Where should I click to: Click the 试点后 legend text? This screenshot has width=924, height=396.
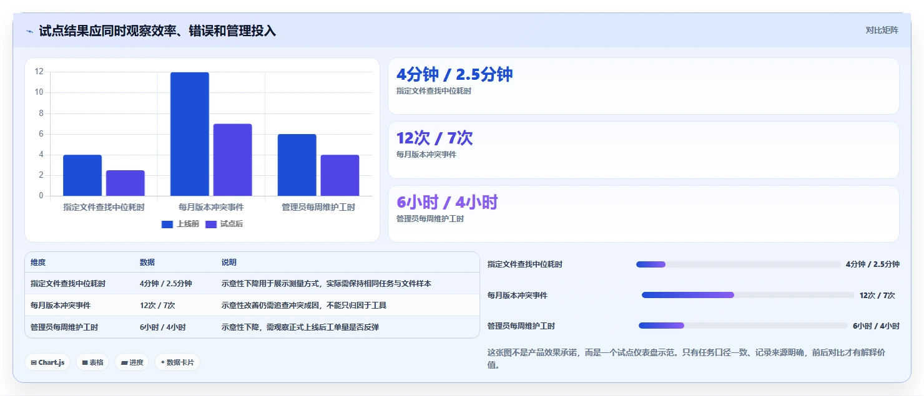tap(232, 225)
